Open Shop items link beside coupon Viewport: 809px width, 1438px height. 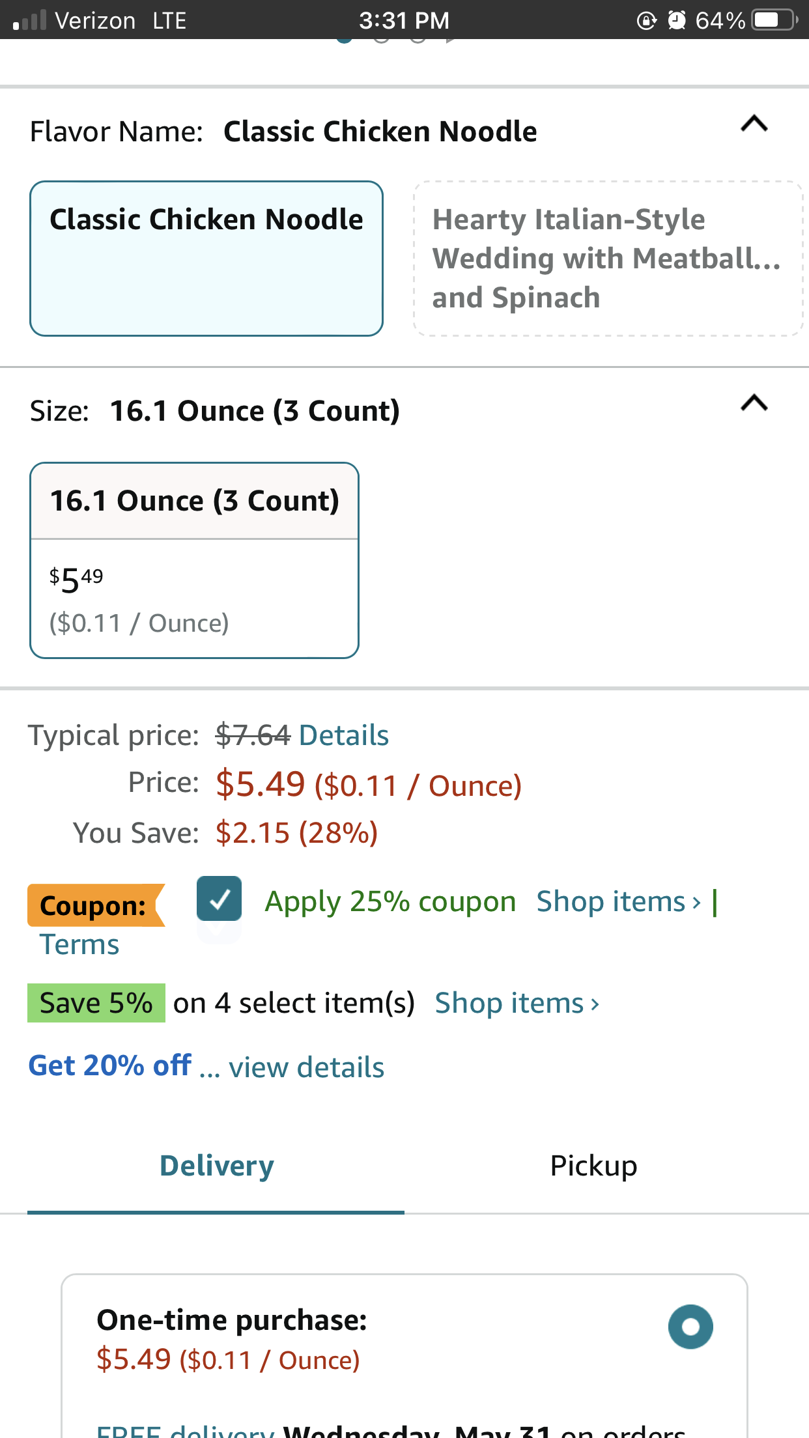point(618,902)
